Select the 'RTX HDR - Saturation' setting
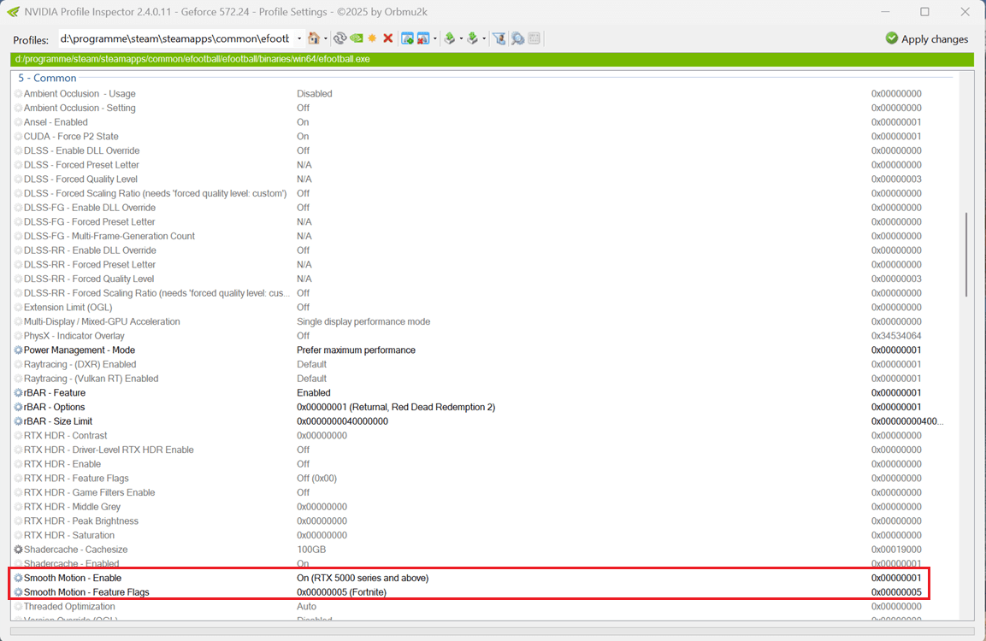The height and width of the screenshot is (641, 986). pyautogui.click(x=69, y=535)
